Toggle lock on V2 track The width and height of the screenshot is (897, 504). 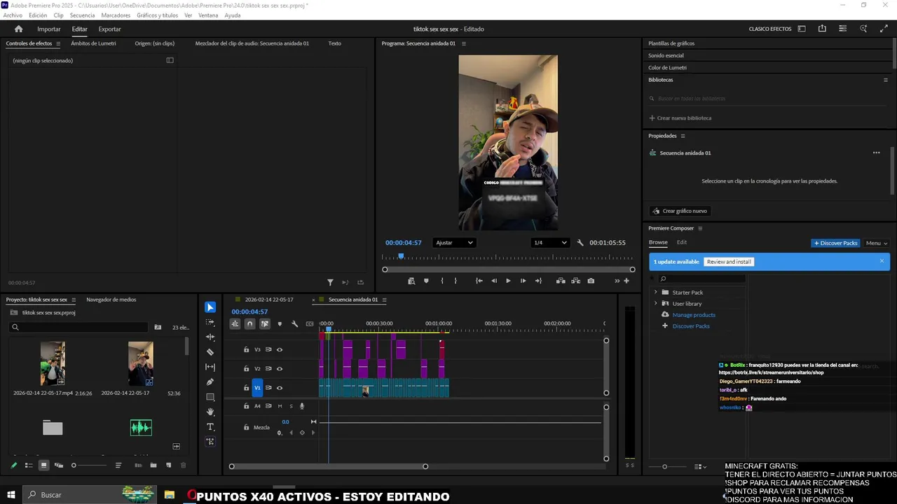click(x=246, y=369)
